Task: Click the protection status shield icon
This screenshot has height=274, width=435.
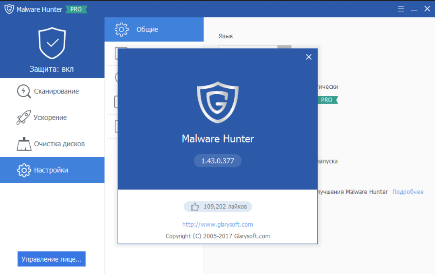Action: point(52,43)
